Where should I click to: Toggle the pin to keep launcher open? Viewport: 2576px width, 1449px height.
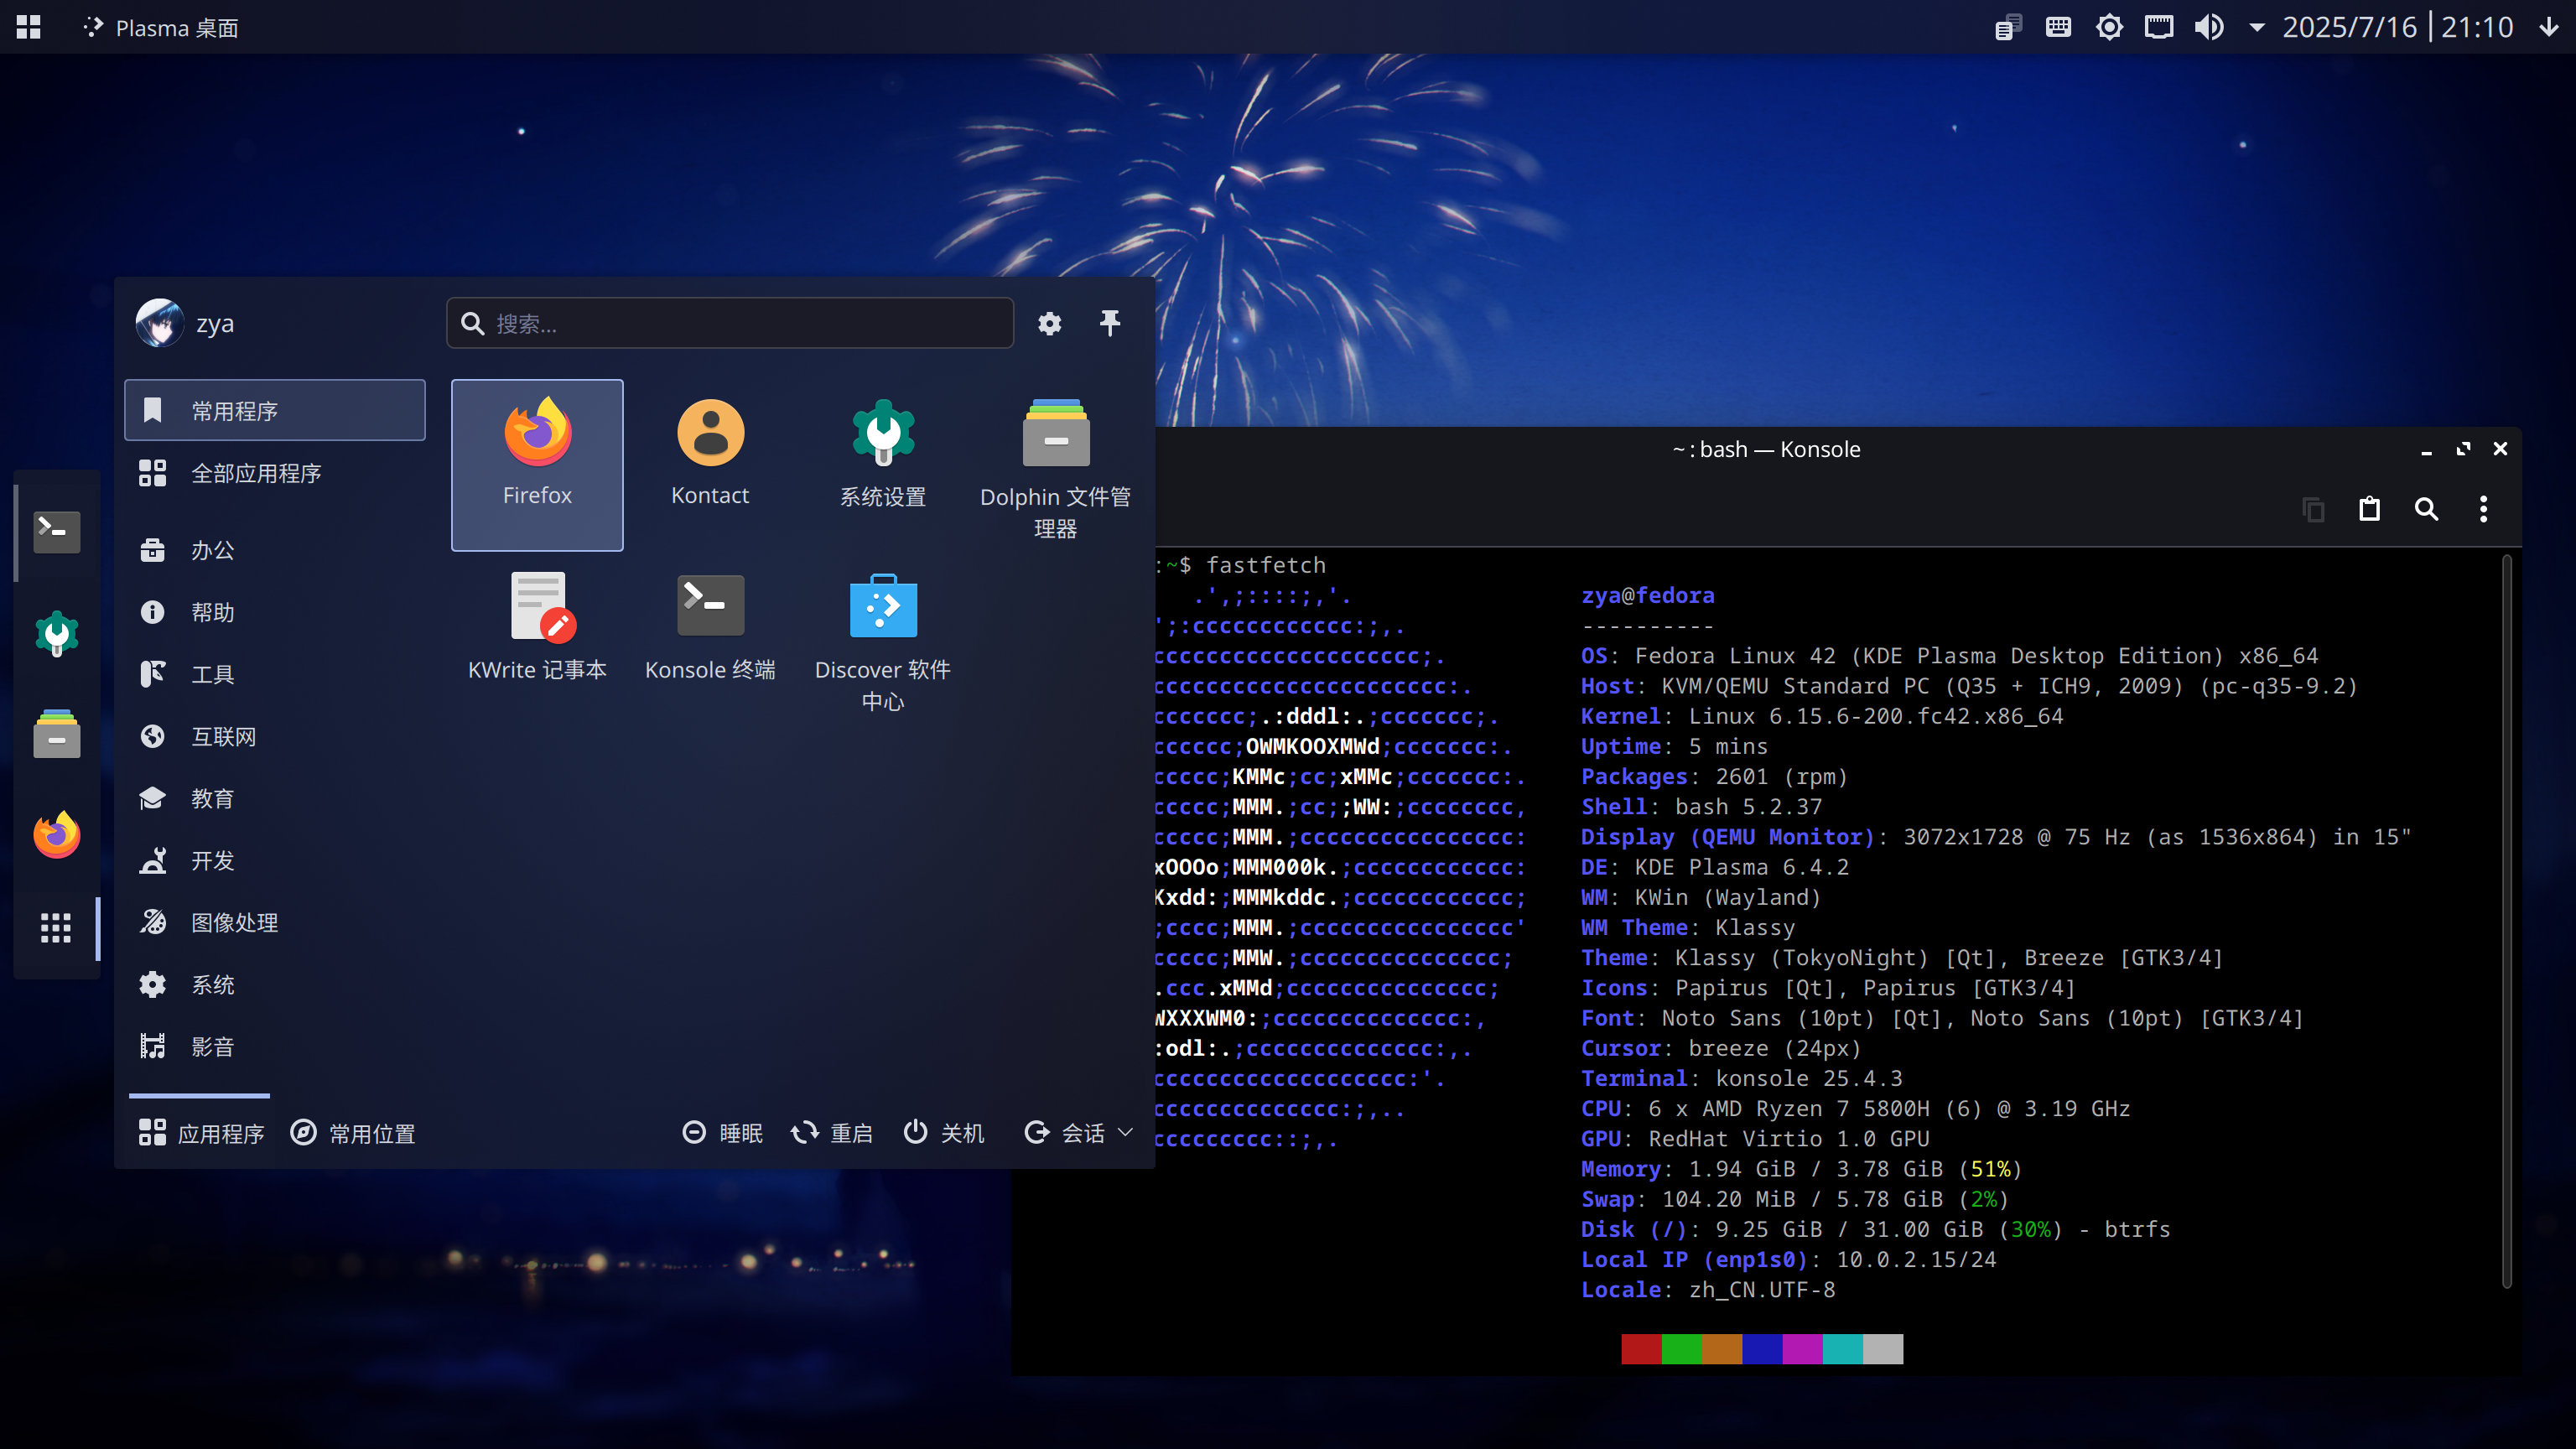coord(1109,323)
